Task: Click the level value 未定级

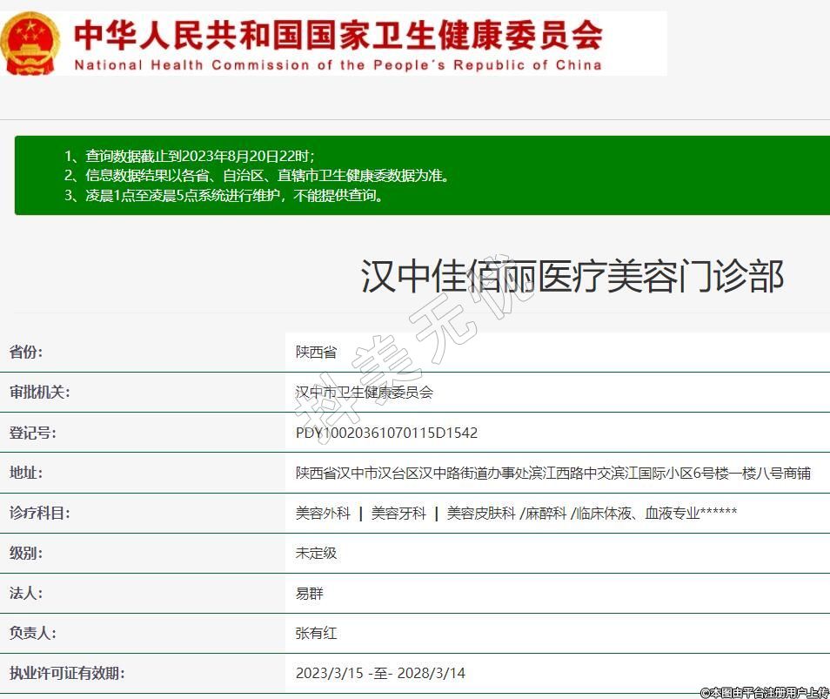Action: [x=316, y=553]
